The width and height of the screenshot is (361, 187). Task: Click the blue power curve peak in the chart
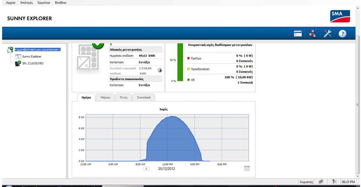[x=171, y=116]
